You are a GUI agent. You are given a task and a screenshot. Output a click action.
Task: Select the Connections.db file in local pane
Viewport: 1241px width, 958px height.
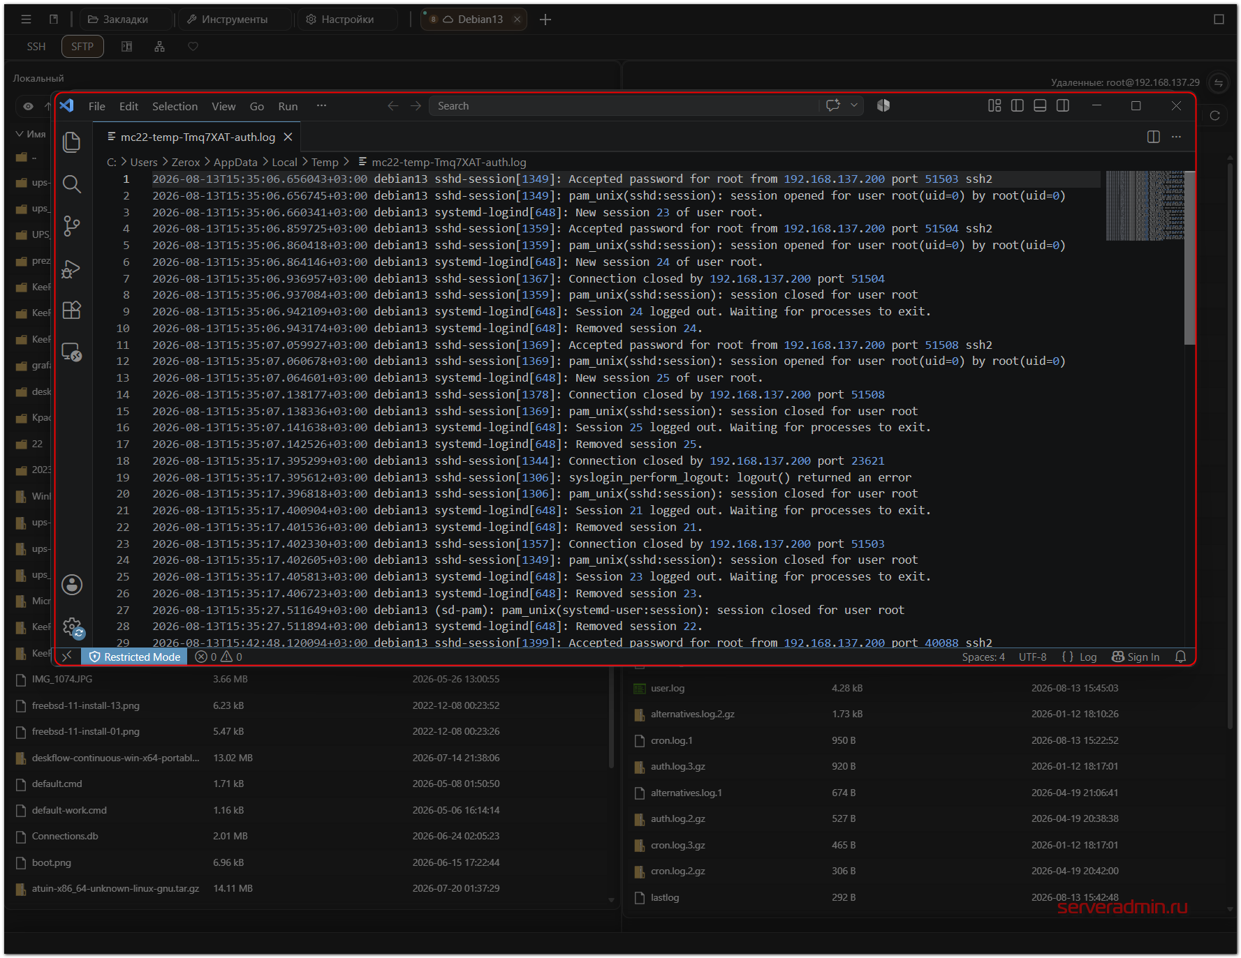pyautogui.click(x=311, y=836)
